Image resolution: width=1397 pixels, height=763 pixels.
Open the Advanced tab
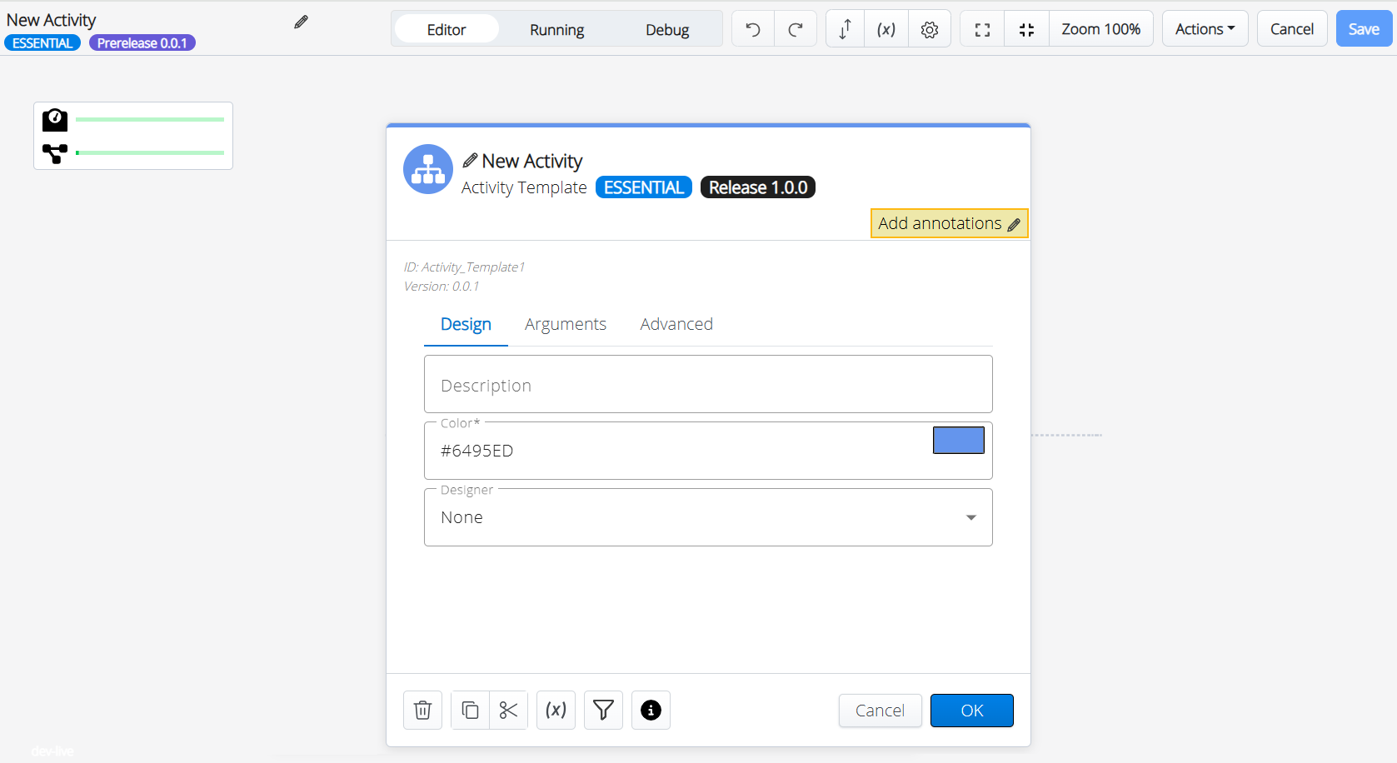coord(676,324)
